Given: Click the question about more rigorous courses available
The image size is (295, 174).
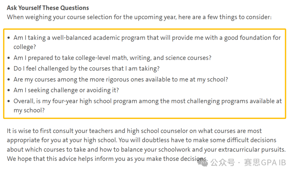Looking at the screenshot, I should (121, 79).
